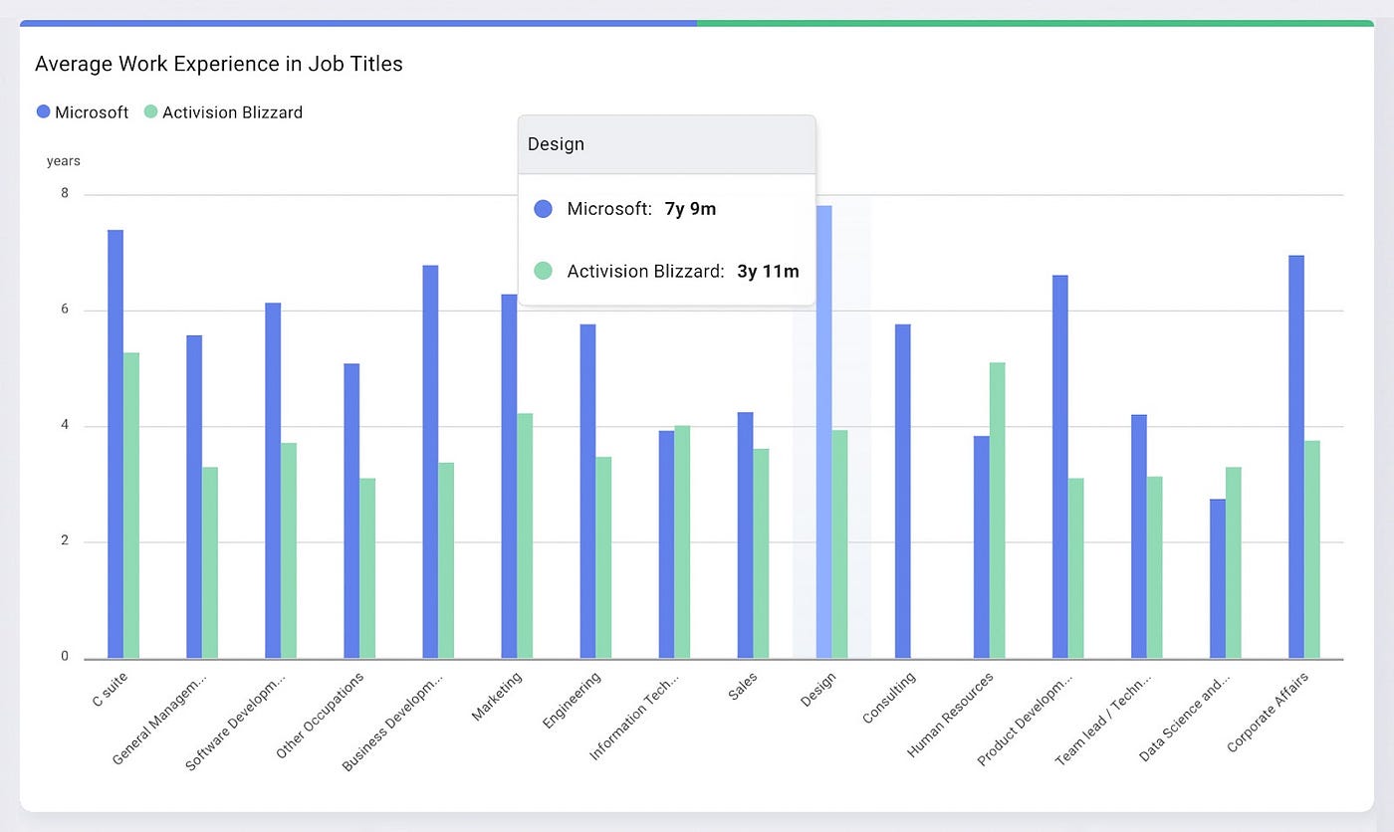Toggle the Activision Blizzard legend entry
The image size is (1394, 832).
click(223, 112)
